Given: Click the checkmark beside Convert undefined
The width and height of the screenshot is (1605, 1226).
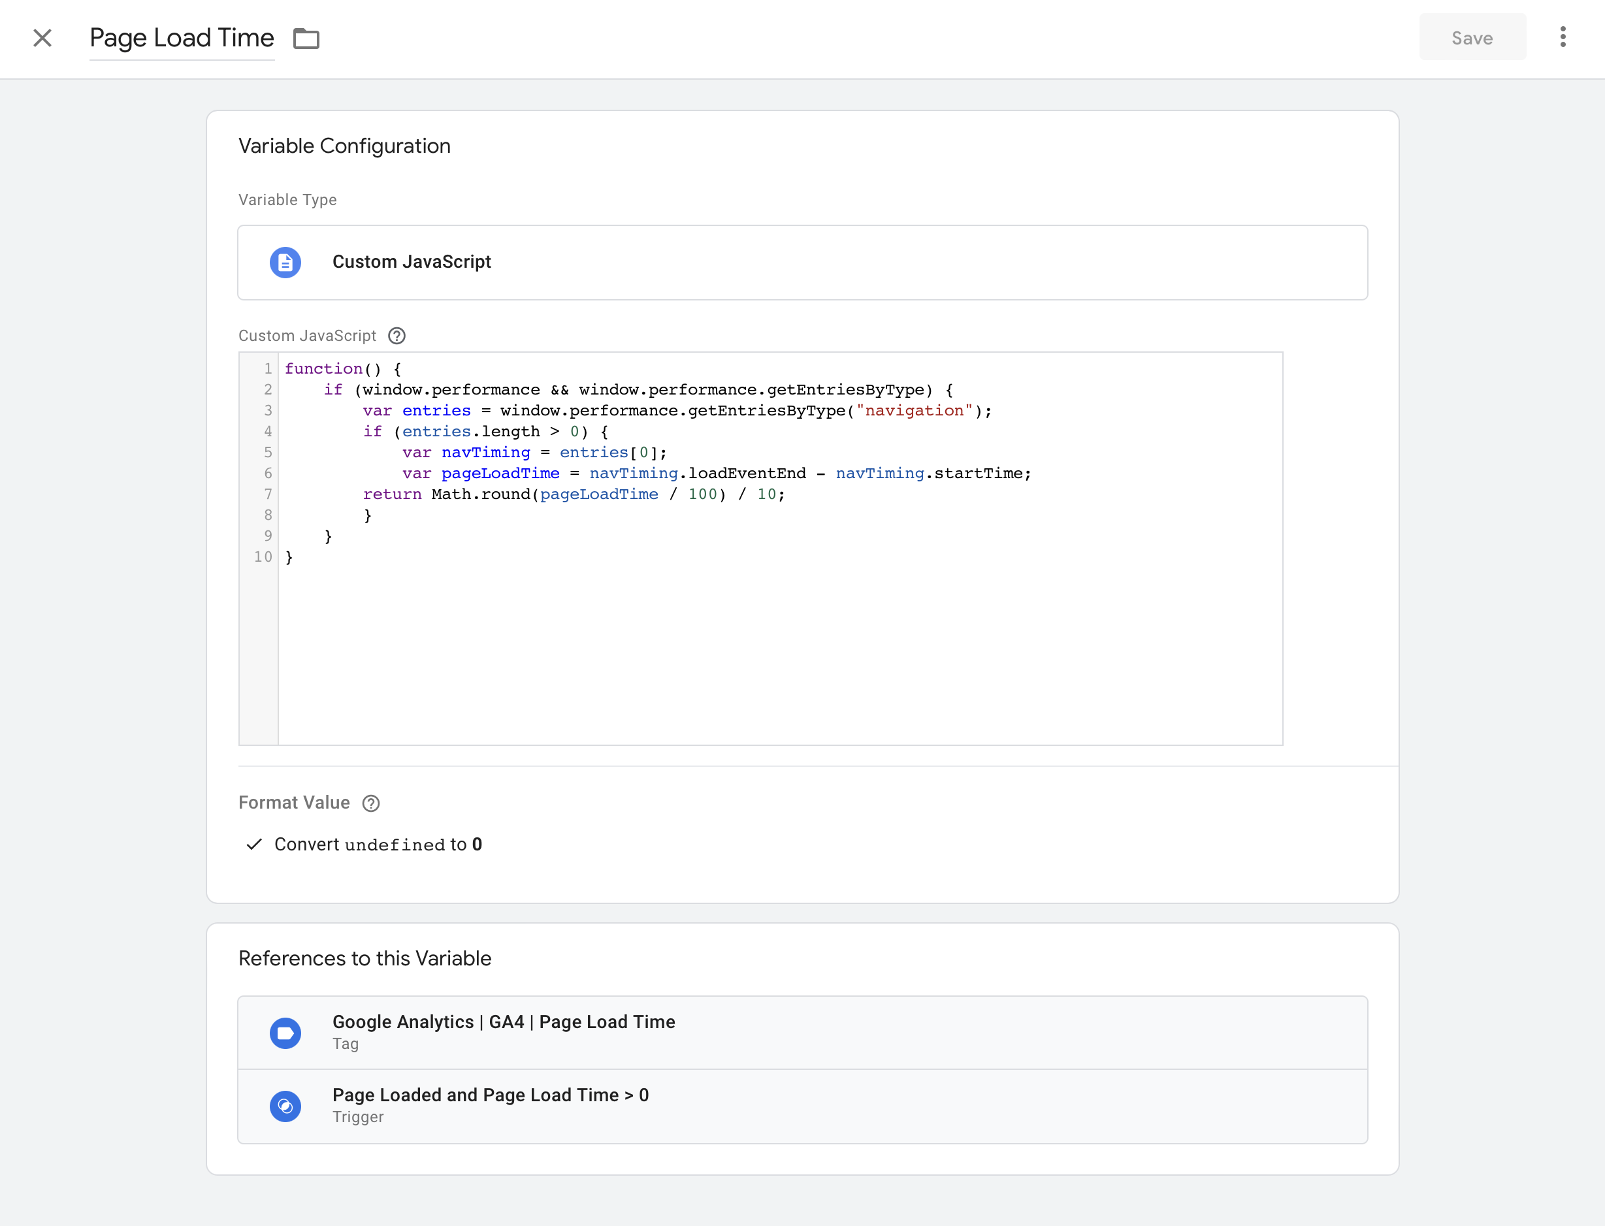Looking at the screenshot, I should 254,845.
